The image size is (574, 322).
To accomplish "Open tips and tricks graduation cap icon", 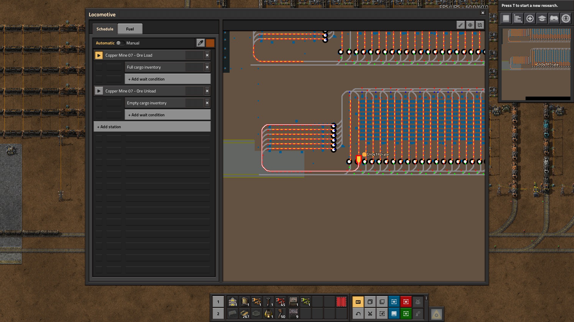I will point(542,18).
